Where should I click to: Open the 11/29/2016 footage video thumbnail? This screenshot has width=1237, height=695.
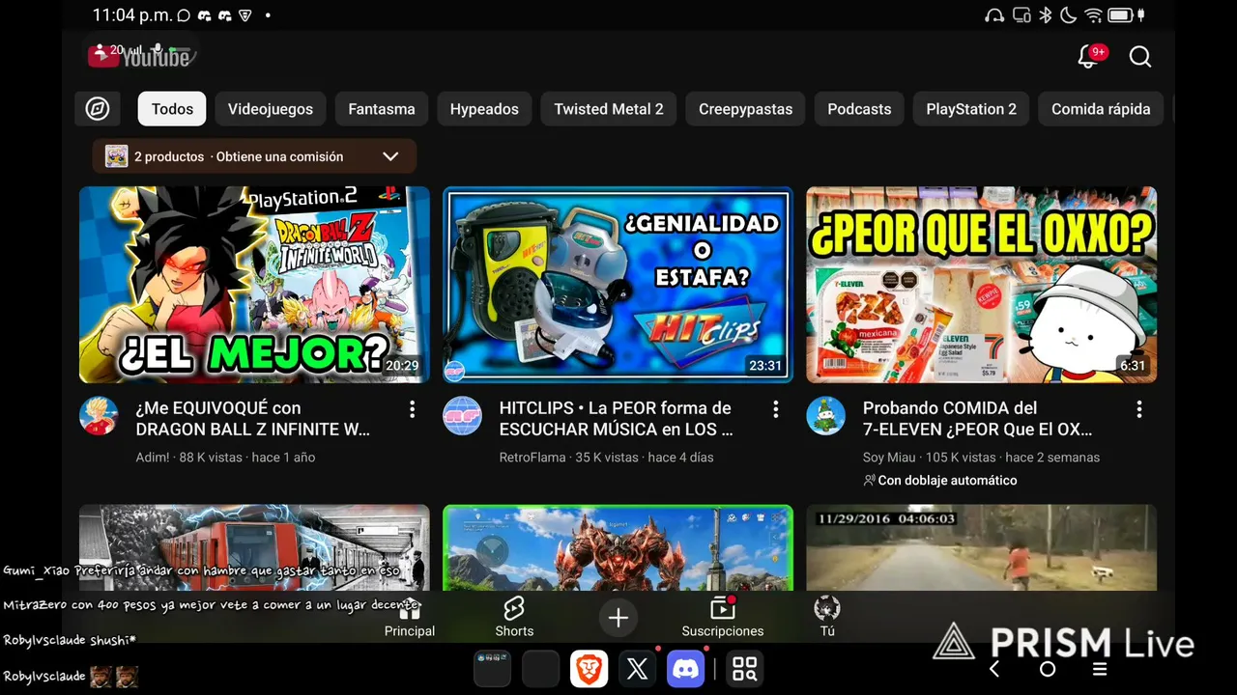pos(981,547)
